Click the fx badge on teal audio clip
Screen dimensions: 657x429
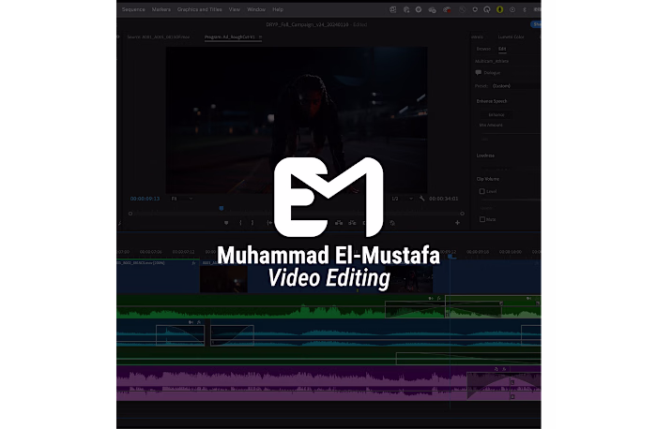(199, 322)
